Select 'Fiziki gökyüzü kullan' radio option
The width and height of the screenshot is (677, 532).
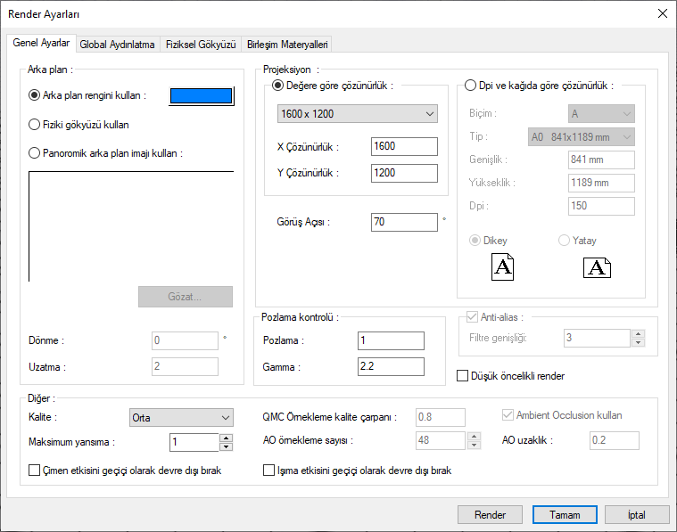coord(36,125)
